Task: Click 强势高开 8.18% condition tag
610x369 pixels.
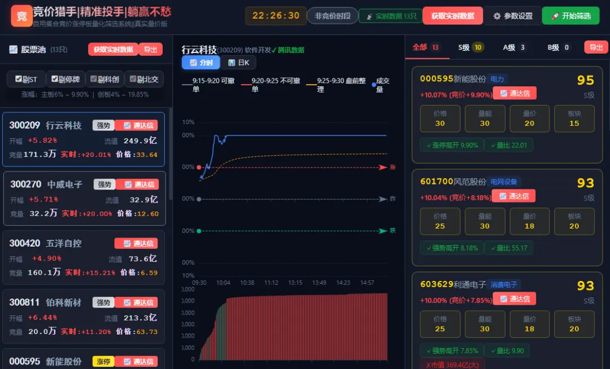Action: coord(452,248)
